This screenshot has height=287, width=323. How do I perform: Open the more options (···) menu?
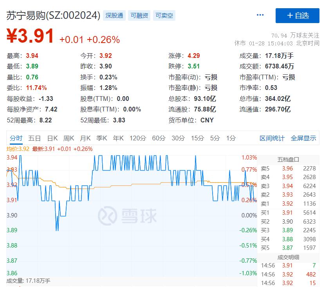pos(260,14)
